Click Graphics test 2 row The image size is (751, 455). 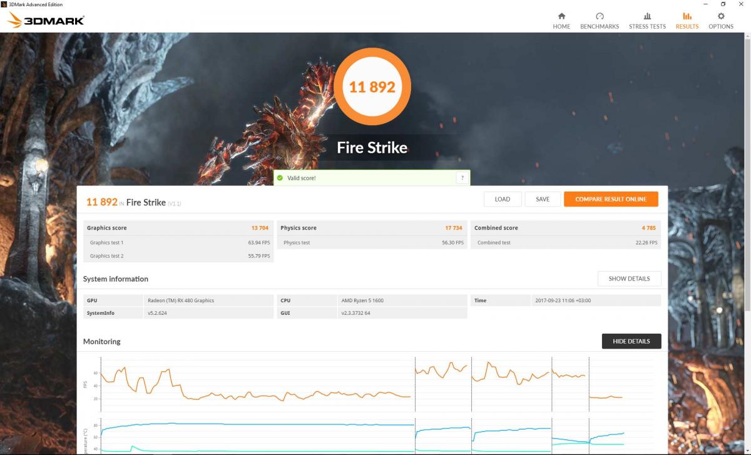tap(178, 256)
